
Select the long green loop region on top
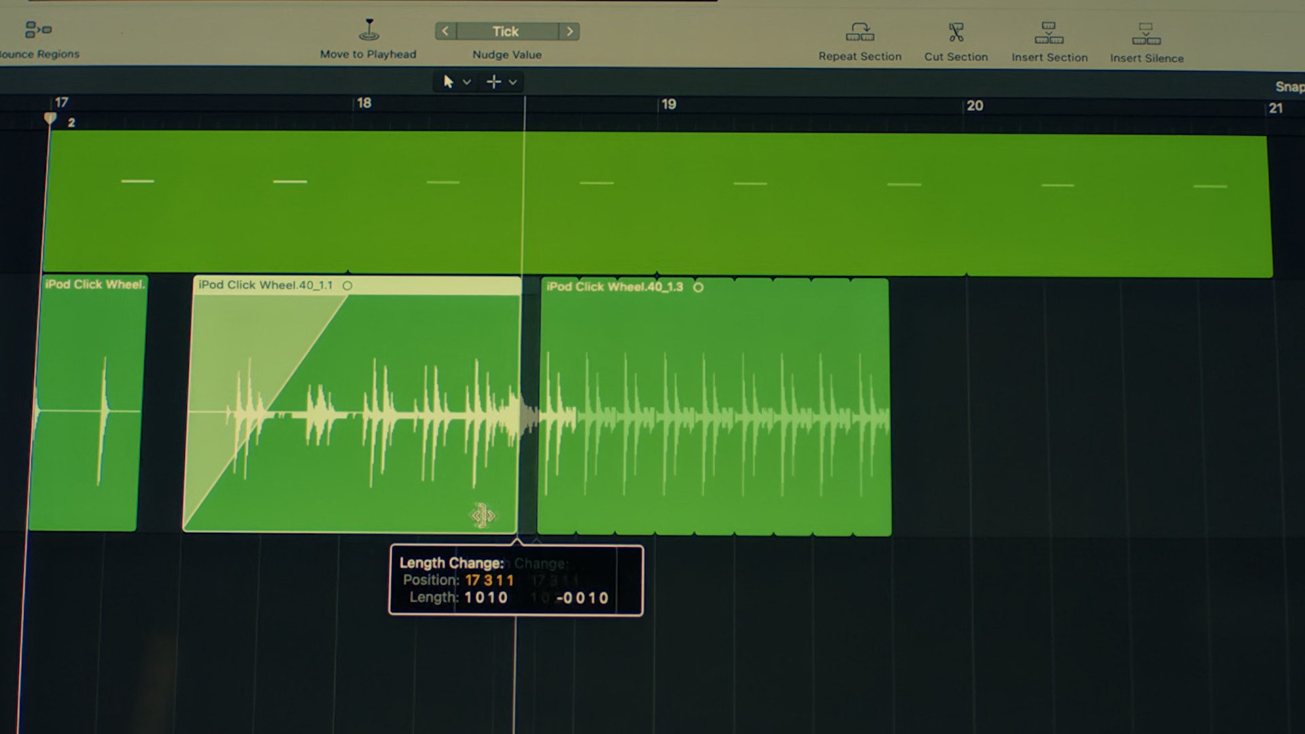(680, 204)
